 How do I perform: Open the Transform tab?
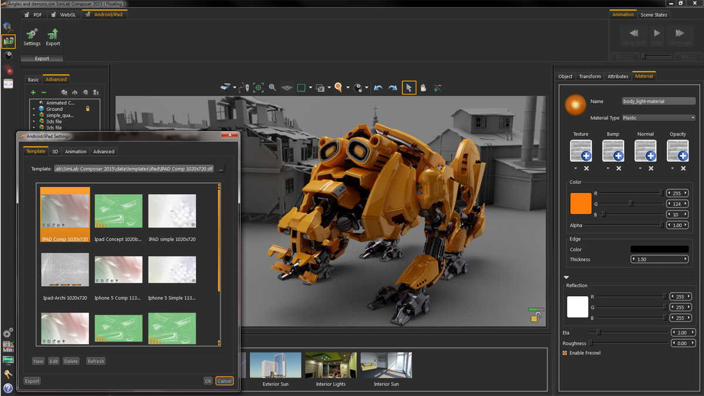(x=590, y=76)
